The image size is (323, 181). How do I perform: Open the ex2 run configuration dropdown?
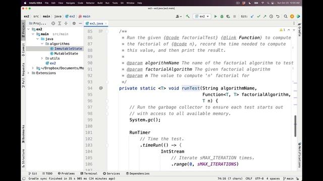(202, 16)
